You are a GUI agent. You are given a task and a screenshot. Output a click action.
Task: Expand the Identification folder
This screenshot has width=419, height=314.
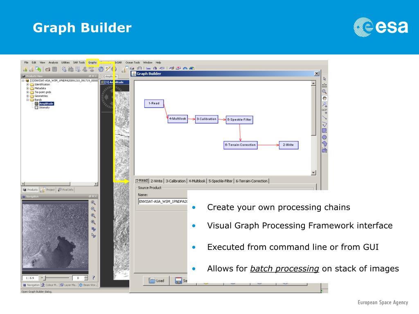[x=27, y=84]
